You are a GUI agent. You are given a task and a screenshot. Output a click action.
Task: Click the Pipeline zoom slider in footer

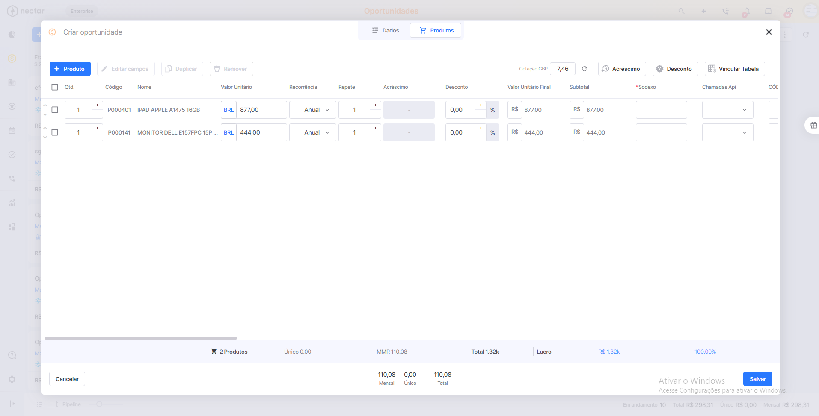click(106, 404)
